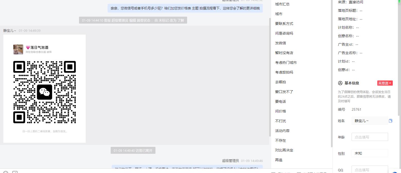
Task: Choose the 窗口发不了 quick reply
Action: 284,92
